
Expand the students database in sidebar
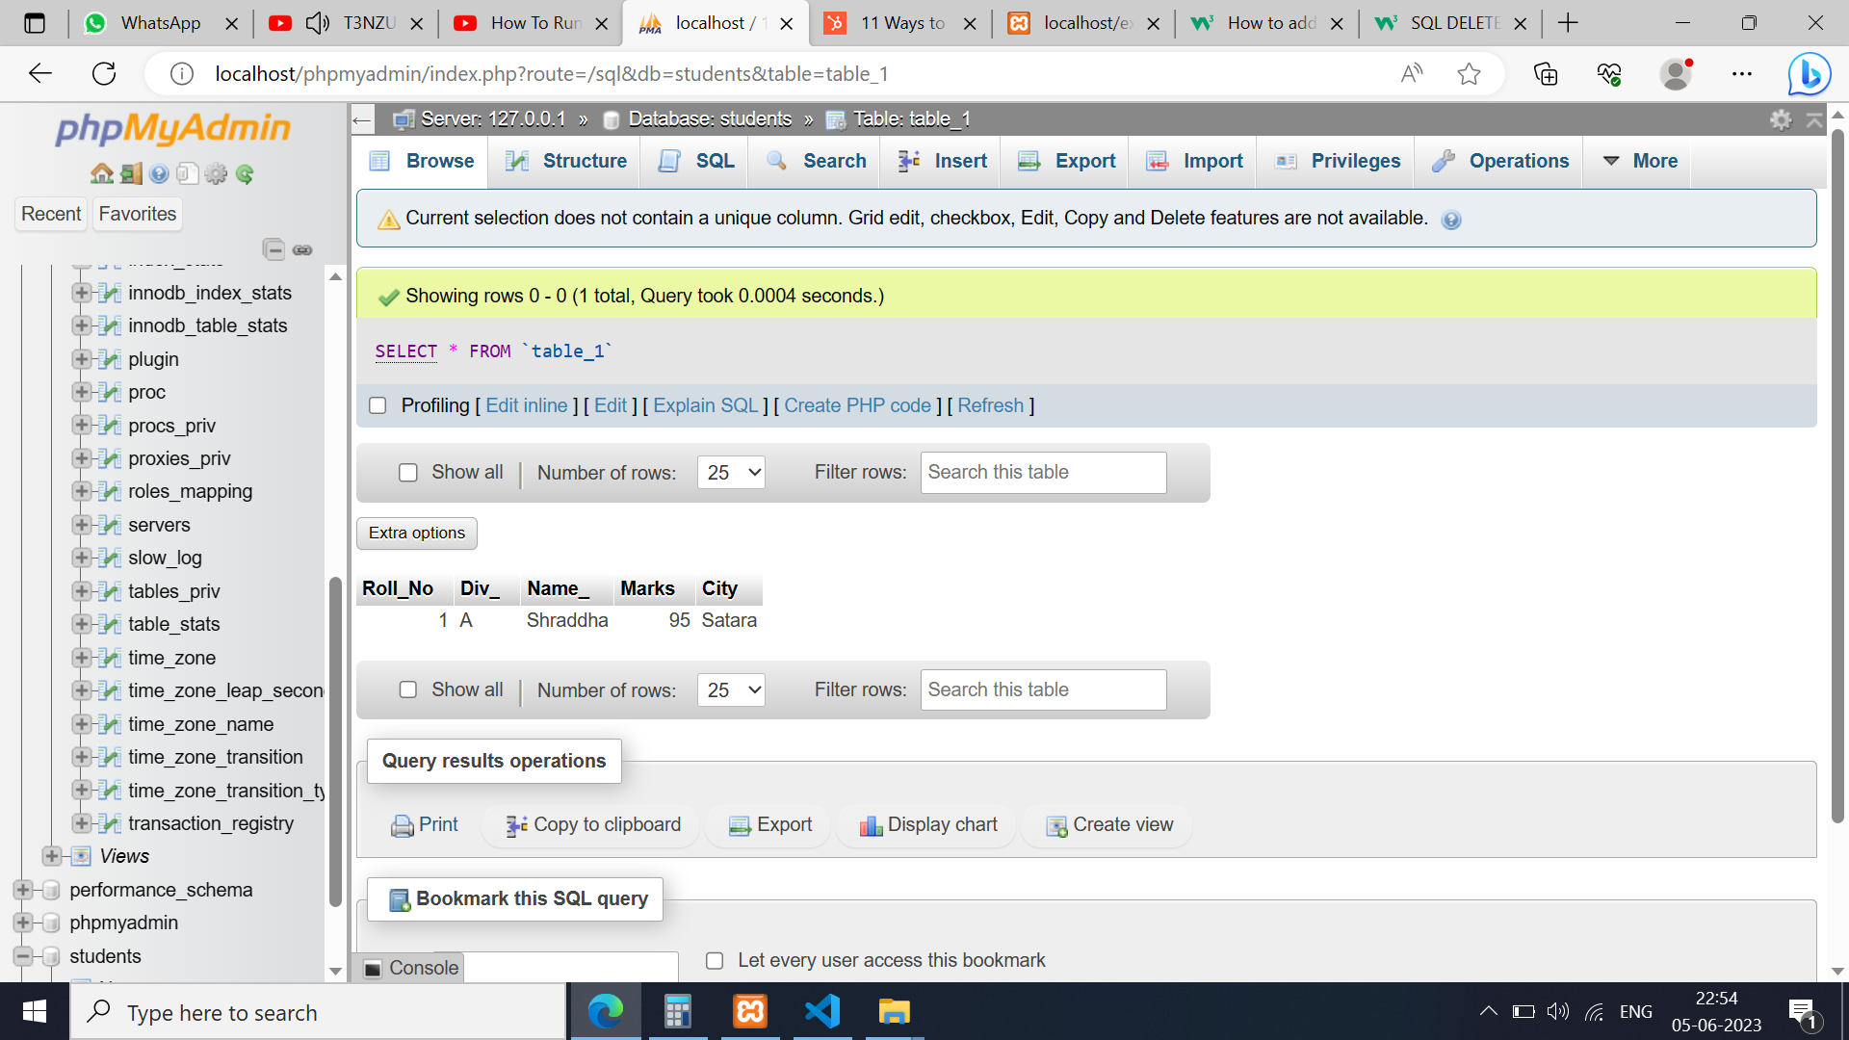[21, 956]
